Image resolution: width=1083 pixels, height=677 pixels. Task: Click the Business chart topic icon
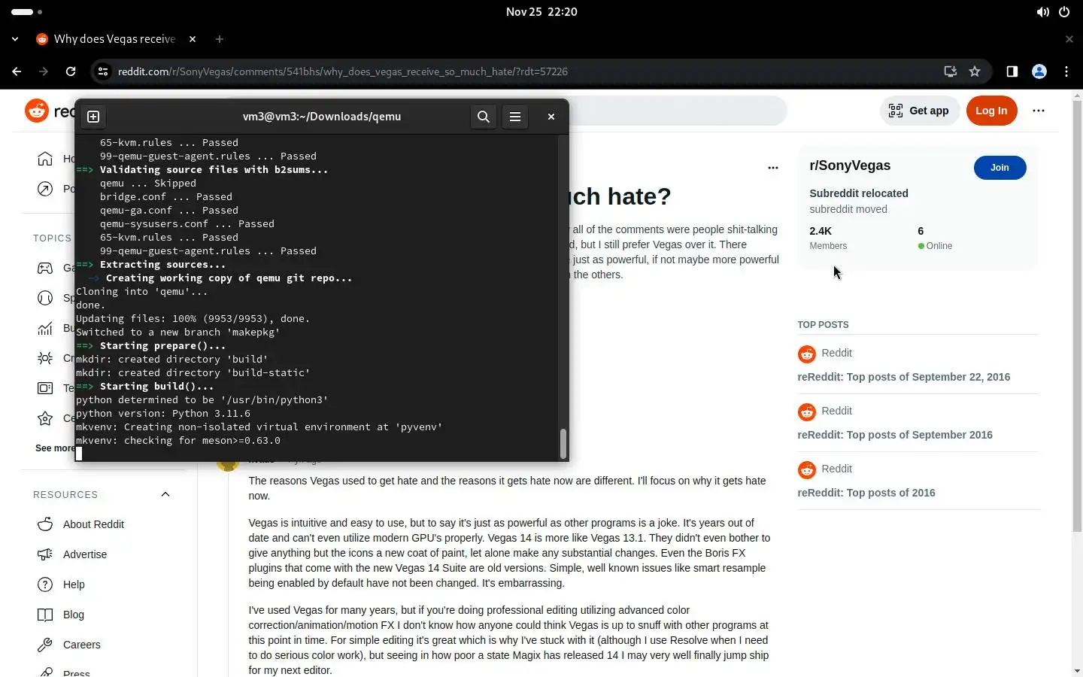pos(45,328)
